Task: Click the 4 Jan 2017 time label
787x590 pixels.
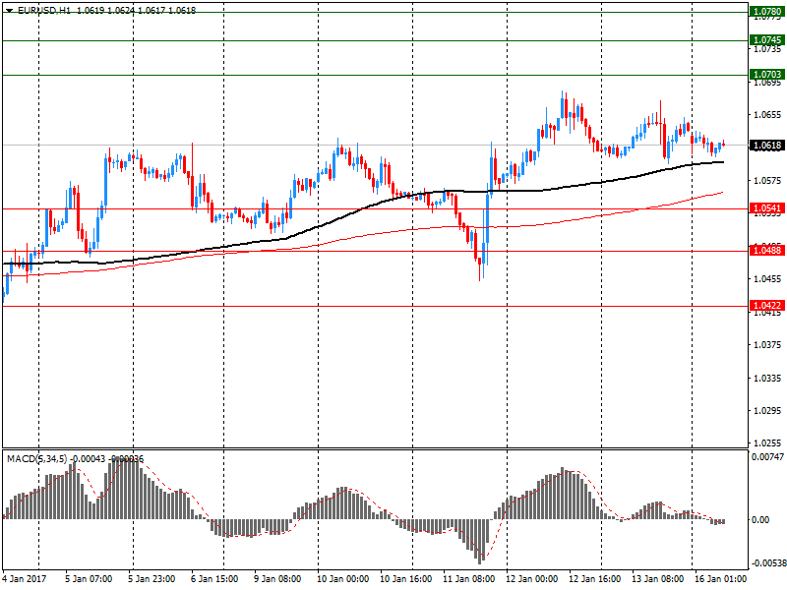Action: coord(24,579)
